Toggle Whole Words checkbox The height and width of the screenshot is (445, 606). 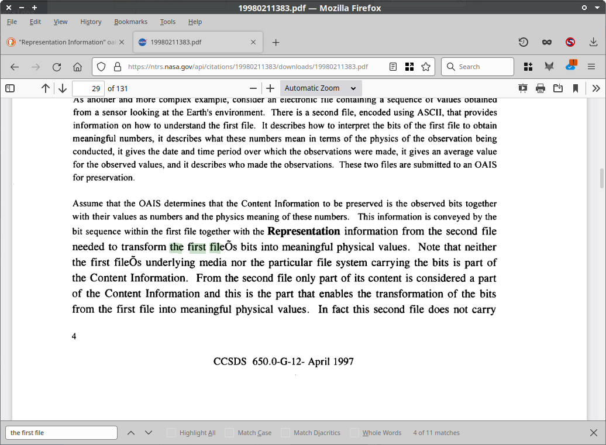click(x=354, y=433)
